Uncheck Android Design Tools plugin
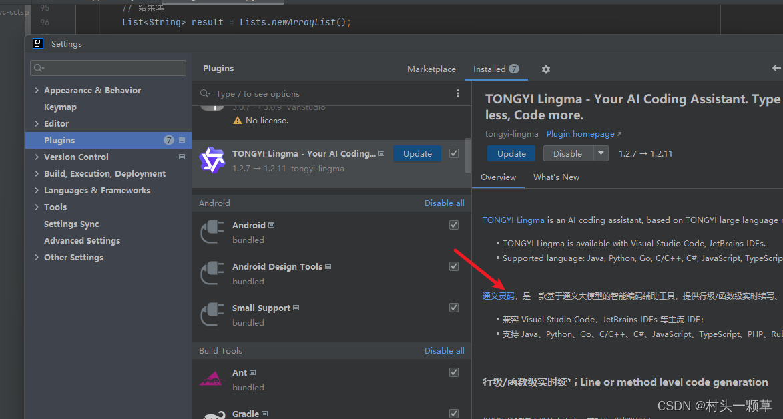The height and width of the screenshot is (419, 783). (454, 266)
